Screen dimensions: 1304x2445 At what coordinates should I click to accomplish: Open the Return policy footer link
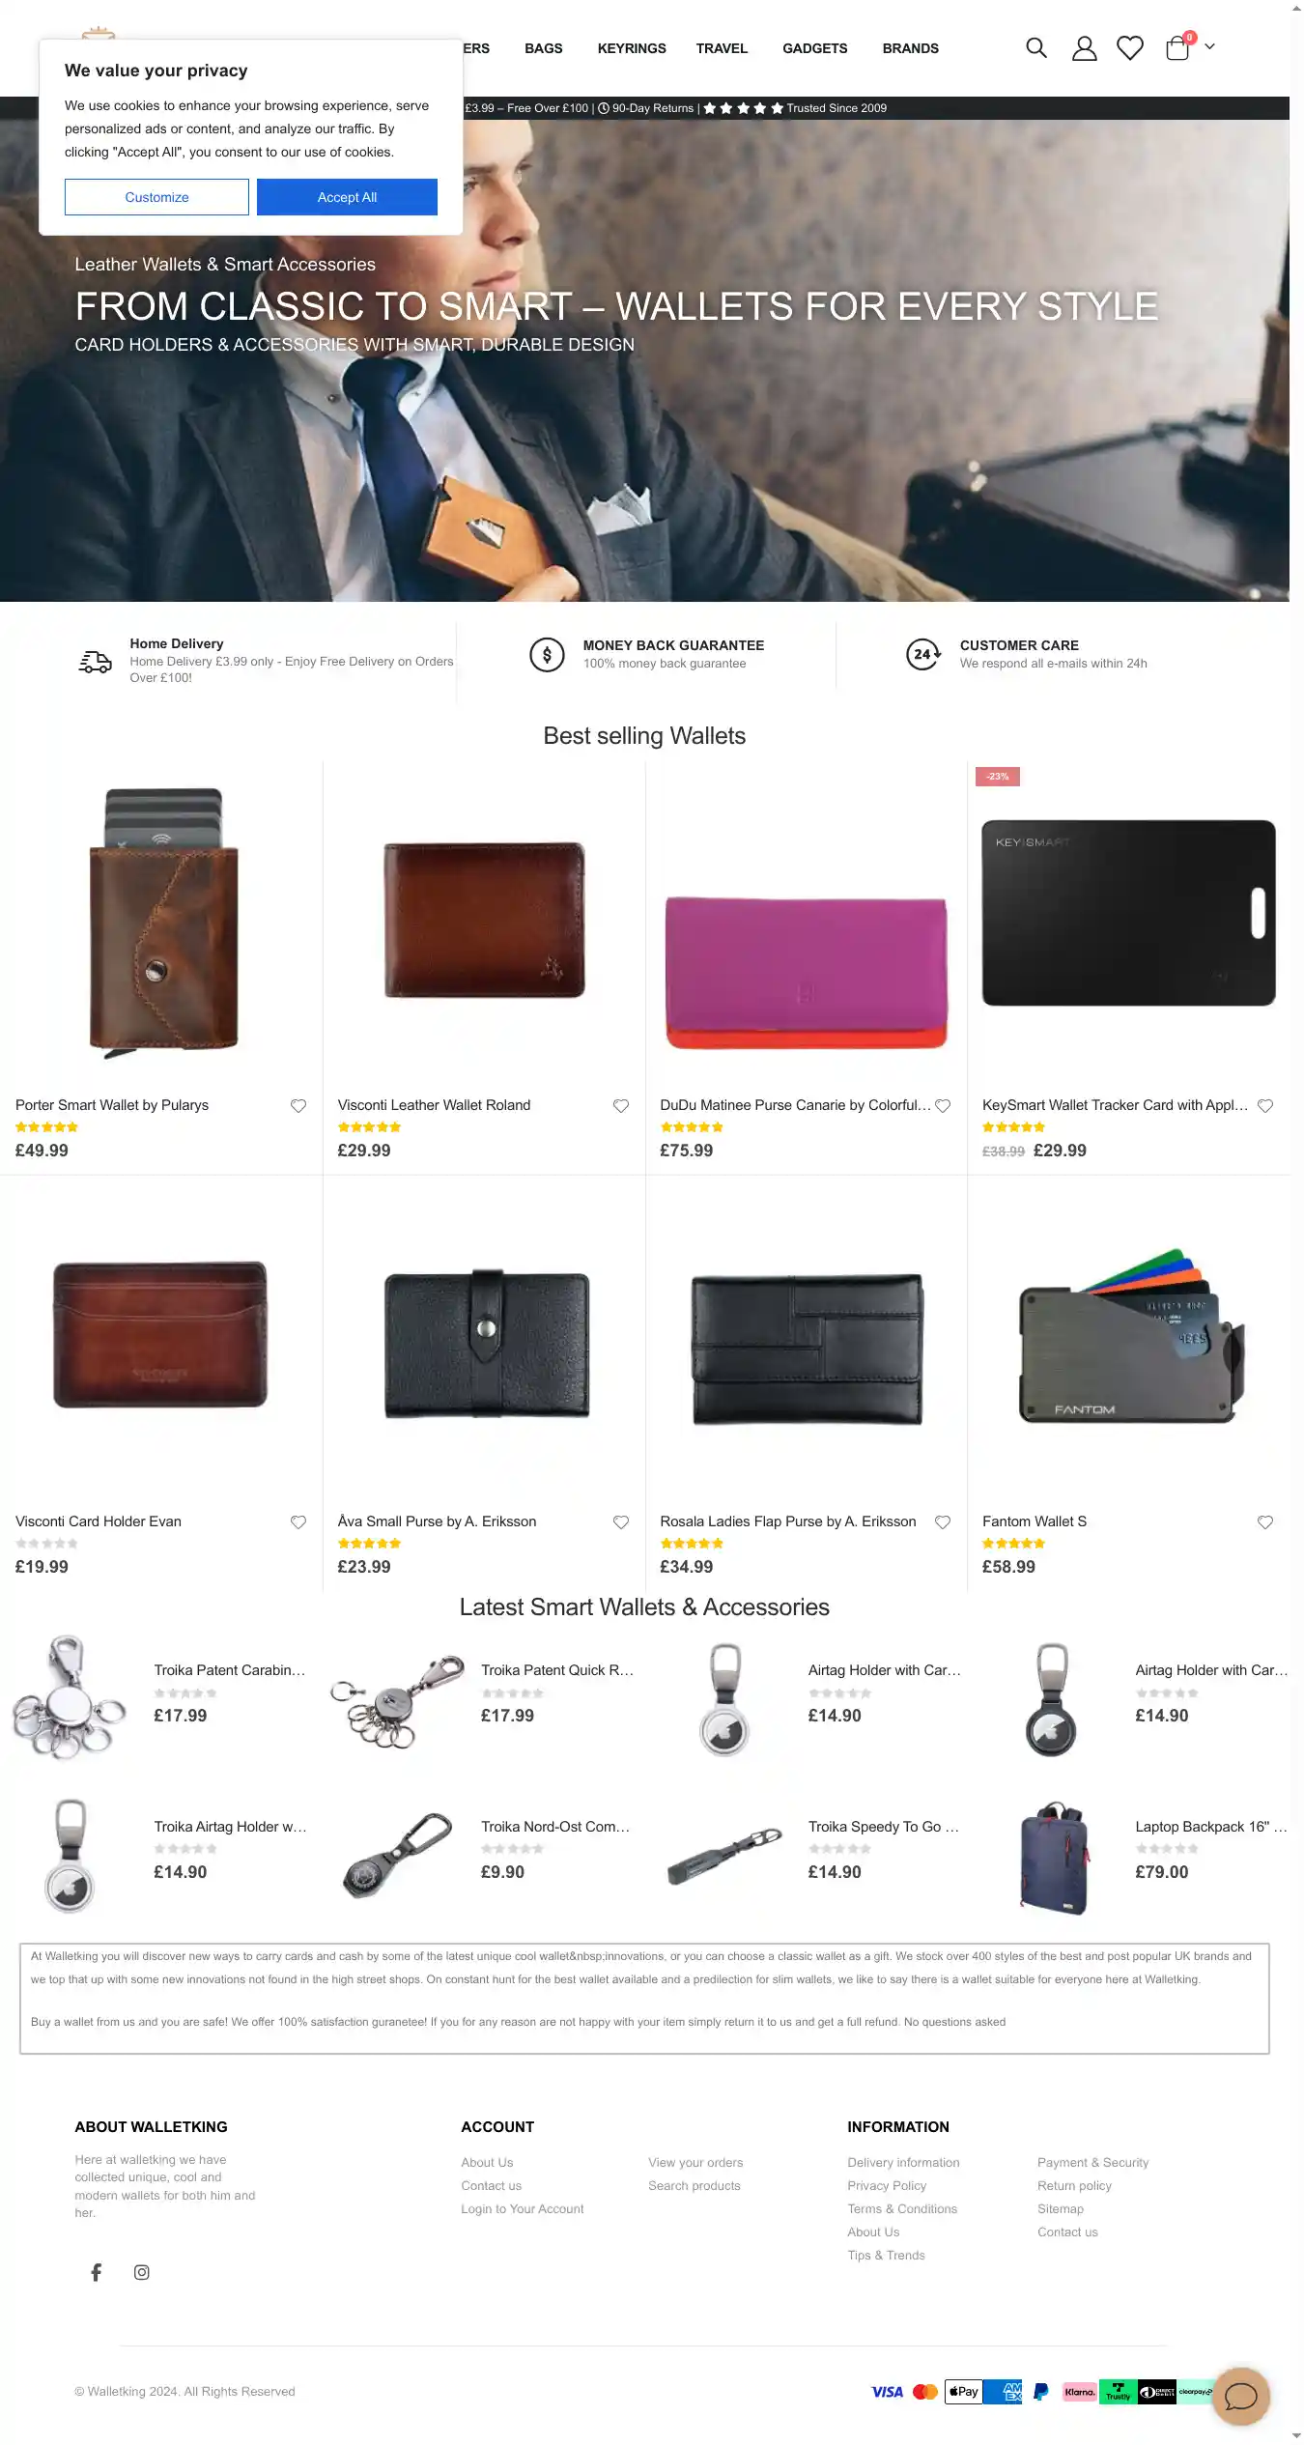tap(1074, 2185)
